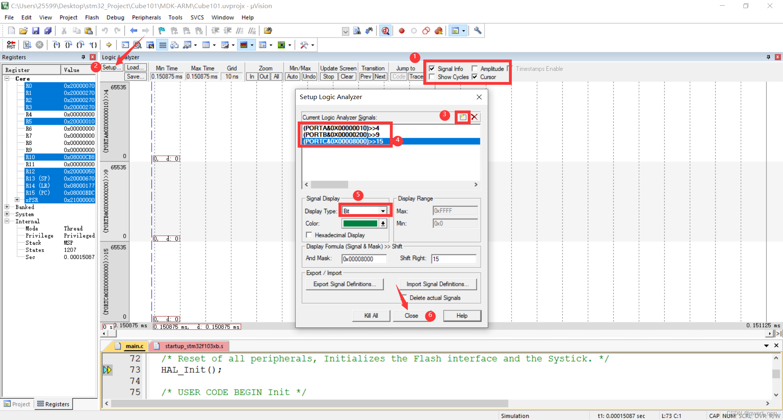The width and height of the screenshot is (783, 420).
Task: Open the Flash menu
Action: (x=92, y=18)
